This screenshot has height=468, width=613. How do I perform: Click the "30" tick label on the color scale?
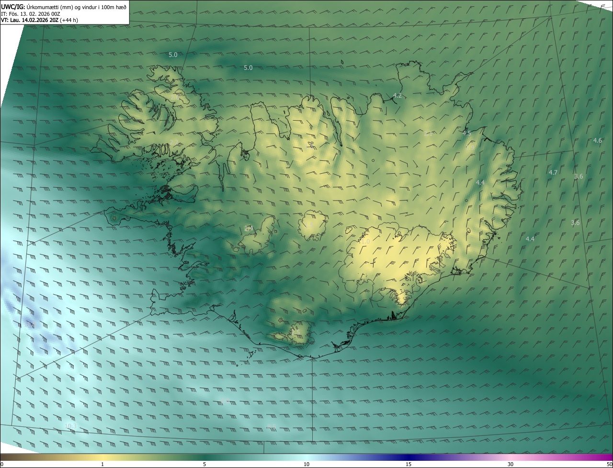coord(511,464)
